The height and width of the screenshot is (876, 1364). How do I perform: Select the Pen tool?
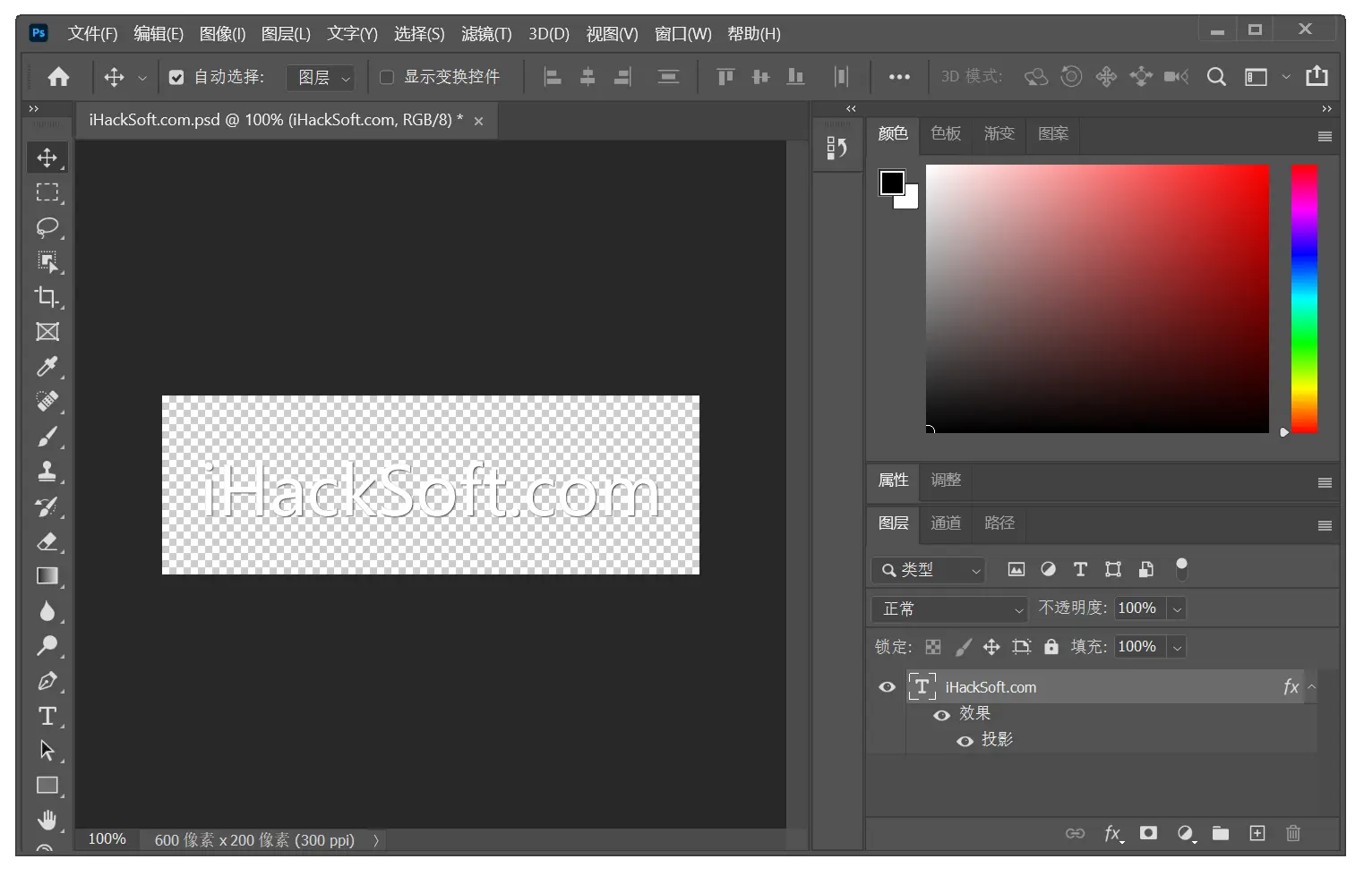coord(47,681)
